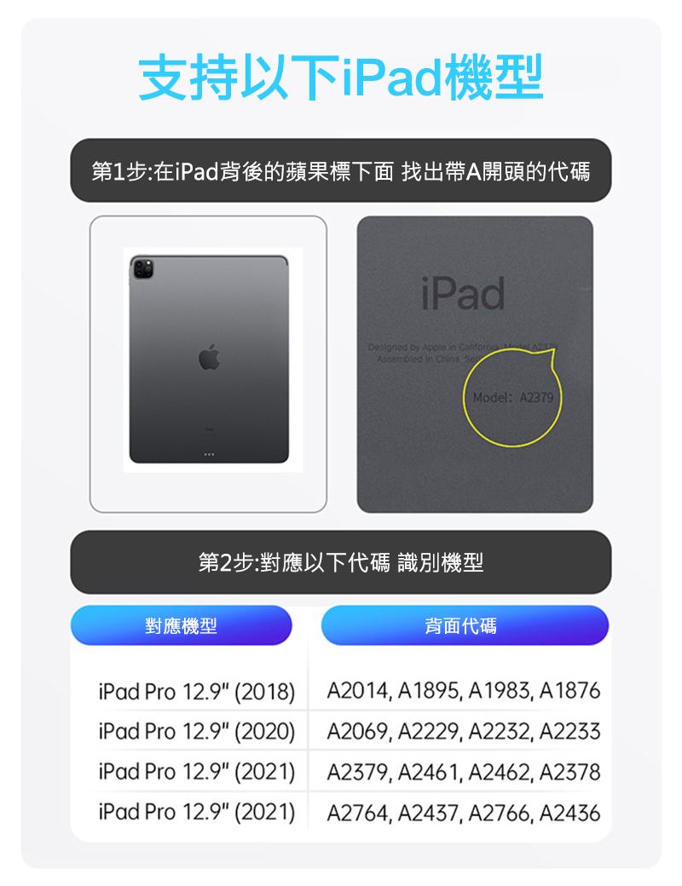Click model codes A2379, A2461, A2462, A2378
The width and height of the screenshot is (682, 886).
coord(464,772)
